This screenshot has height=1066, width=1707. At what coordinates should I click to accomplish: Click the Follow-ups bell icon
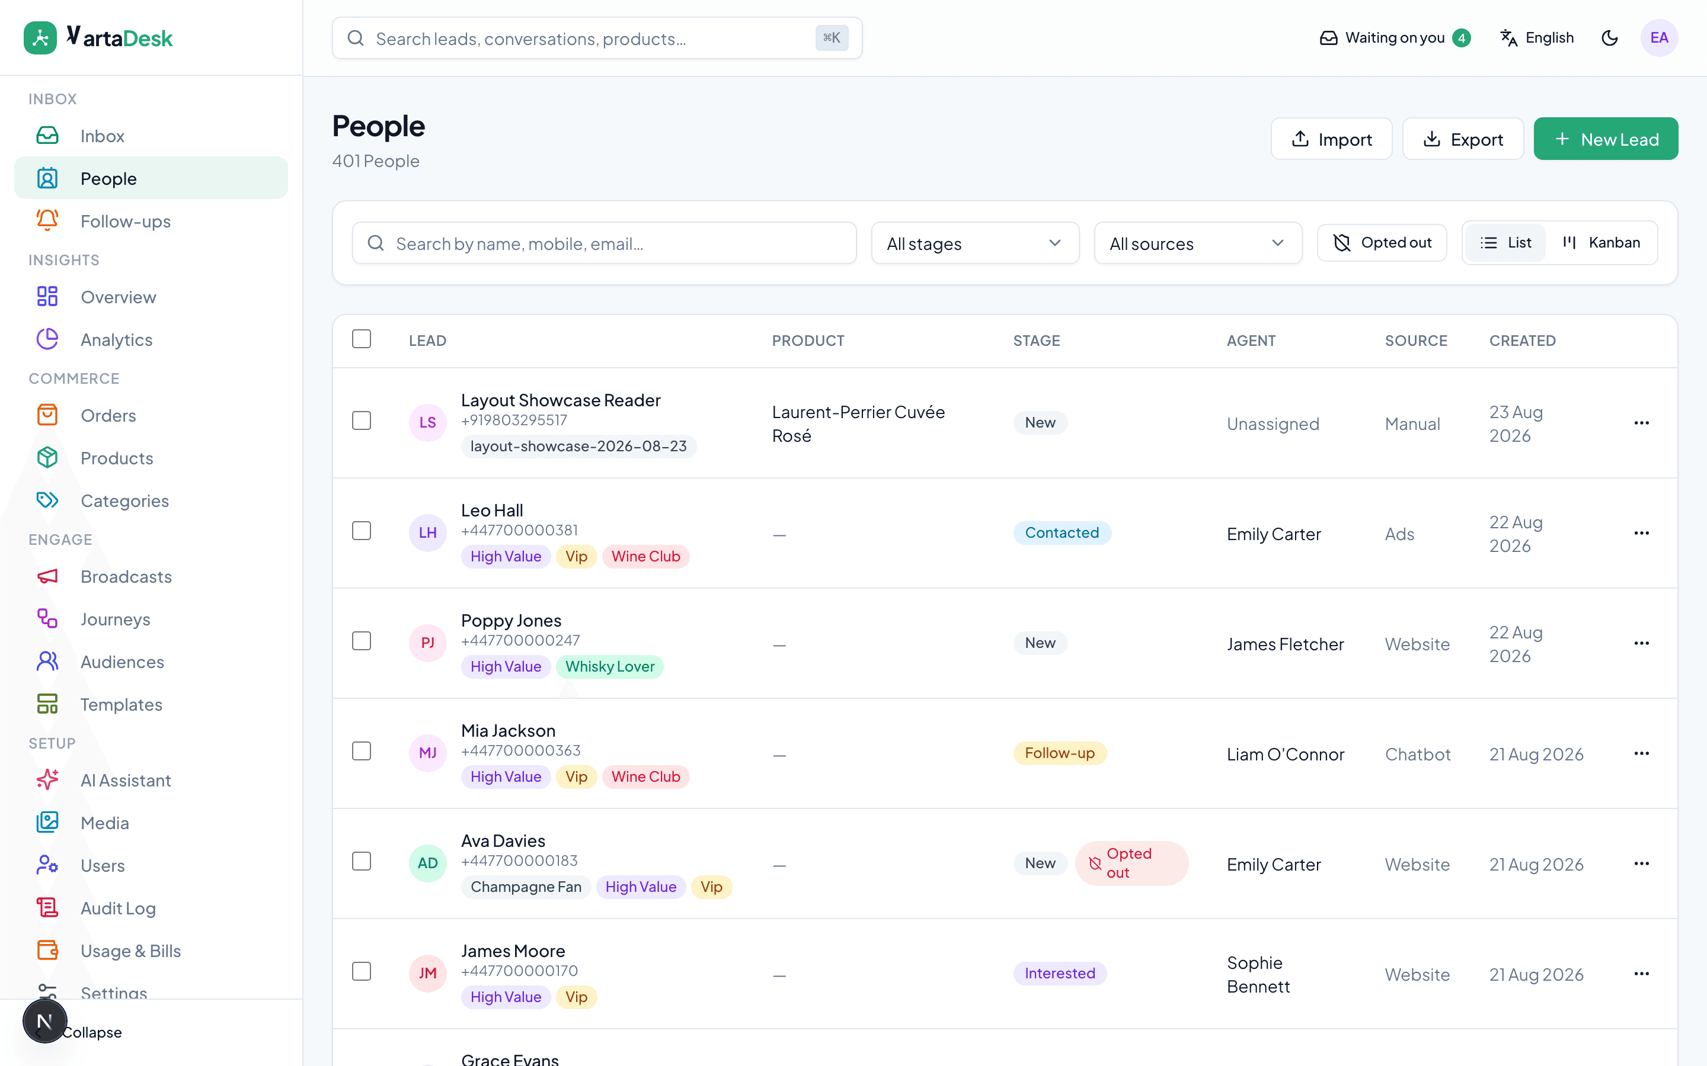(x=47, y=221)
